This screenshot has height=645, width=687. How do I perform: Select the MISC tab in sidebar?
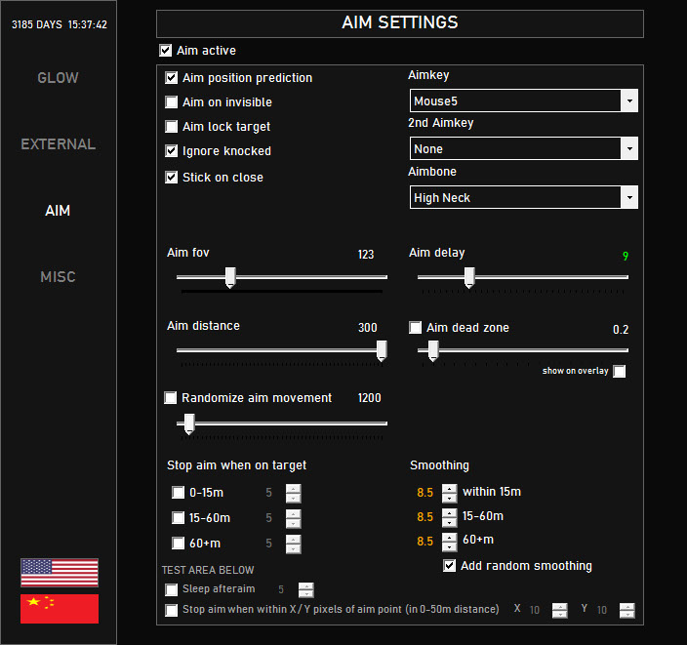click(58, 277)
